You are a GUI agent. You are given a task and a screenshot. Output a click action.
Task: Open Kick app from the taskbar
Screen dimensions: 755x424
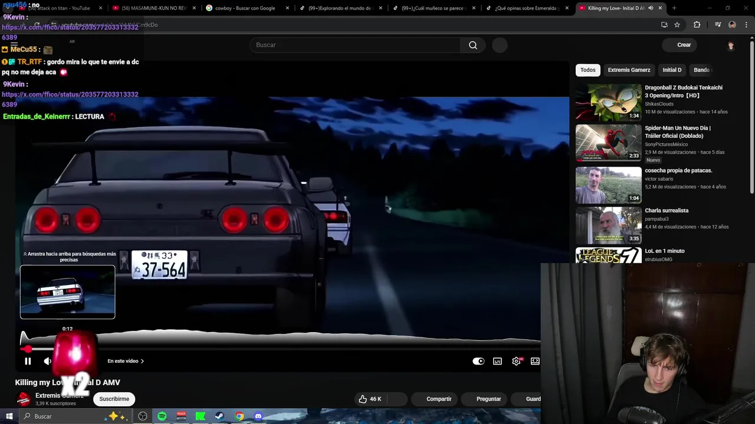[x=201, y=416]
